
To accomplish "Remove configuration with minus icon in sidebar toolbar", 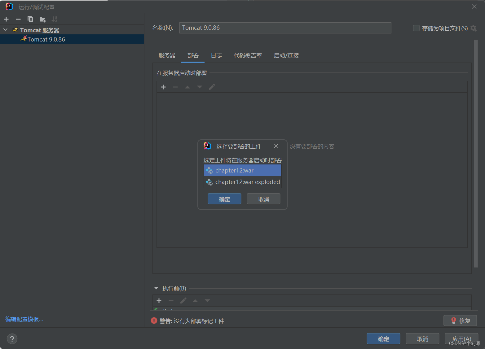I will 18,19.
